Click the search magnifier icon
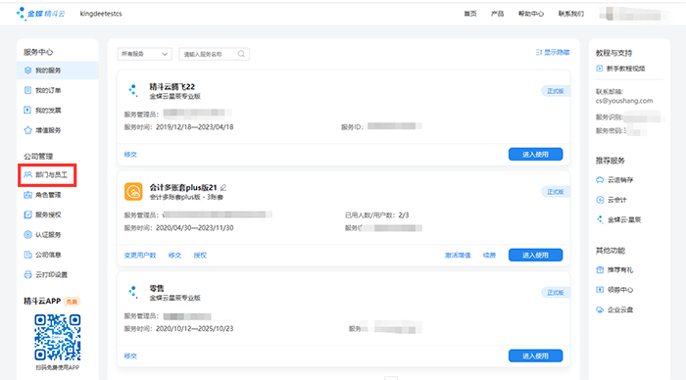The height and width of the screenshot is (380, 686). pos(241,54)
